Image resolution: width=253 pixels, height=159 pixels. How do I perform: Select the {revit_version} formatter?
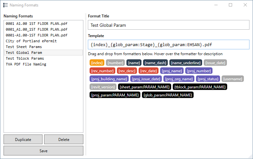tap(103, 87)
